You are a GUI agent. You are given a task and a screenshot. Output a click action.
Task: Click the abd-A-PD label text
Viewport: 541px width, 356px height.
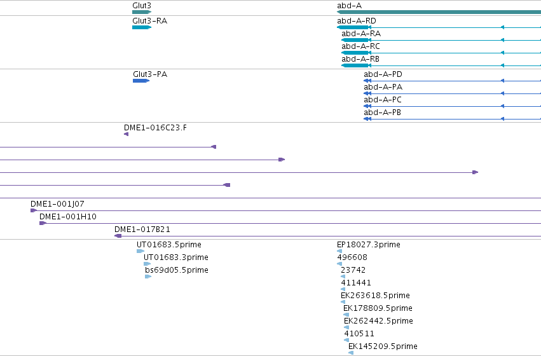click(x=383, y=74)
